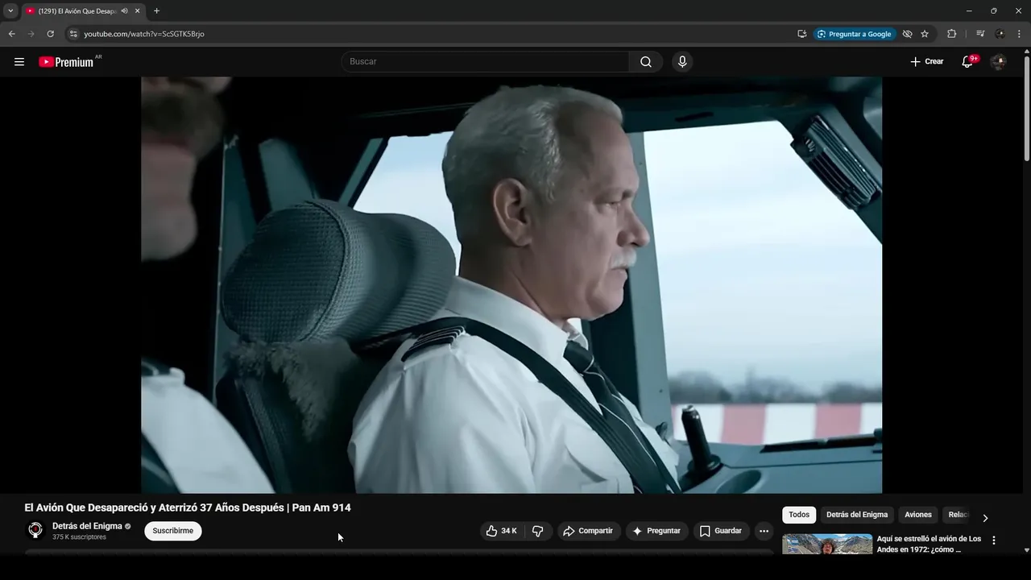Image resolution: width=1031 pixels, height=580 pixels.
Task: Click the crossed-eye tracking protection icon
Action: click(907, 34)
